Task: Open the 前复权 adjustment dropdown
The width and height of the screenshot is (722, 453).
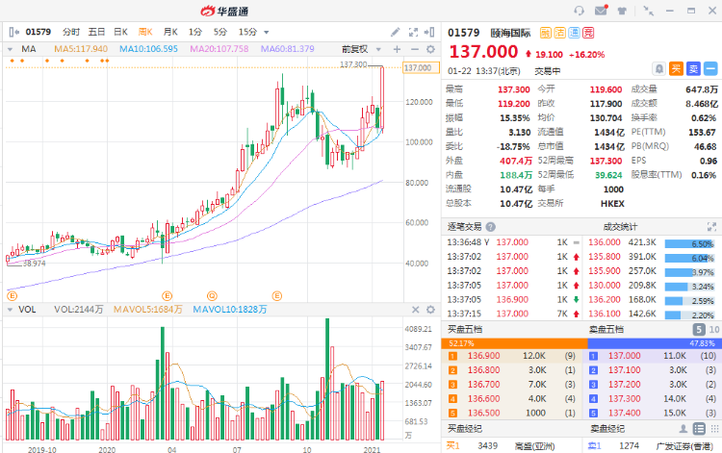Action: (359, 49)
